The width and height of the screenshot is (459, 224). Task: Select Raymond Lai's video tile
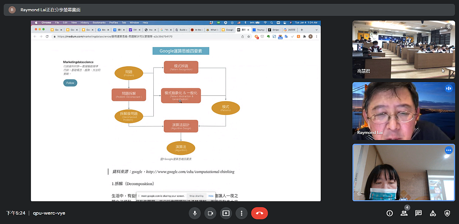404,111
